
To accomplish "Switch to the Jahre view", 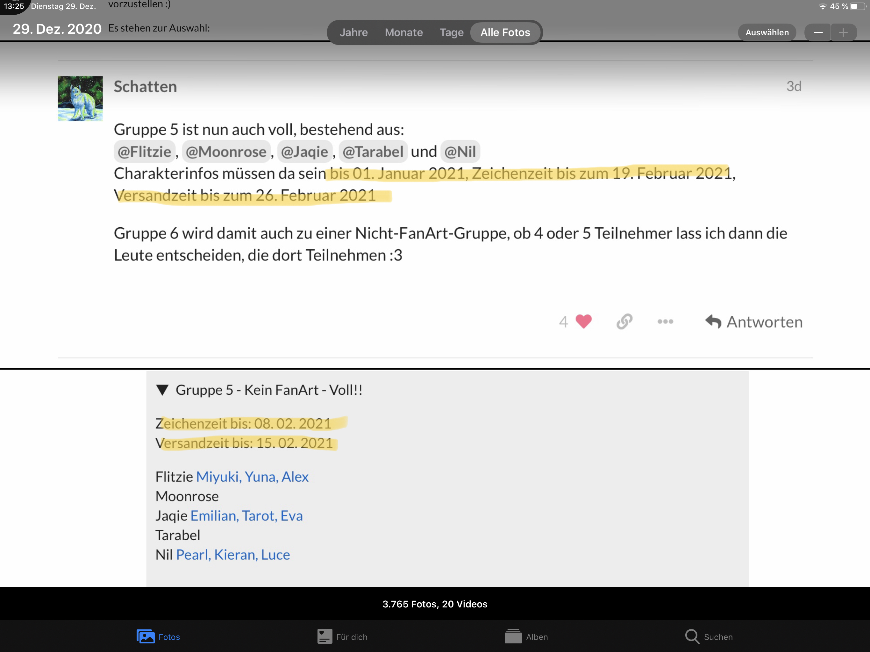I will point(353,32).
